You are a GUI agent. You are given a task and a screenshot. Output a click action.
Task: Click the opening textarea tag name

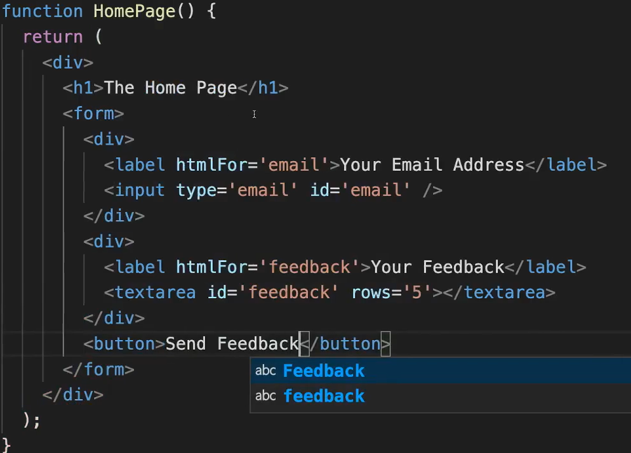point(155,292)
